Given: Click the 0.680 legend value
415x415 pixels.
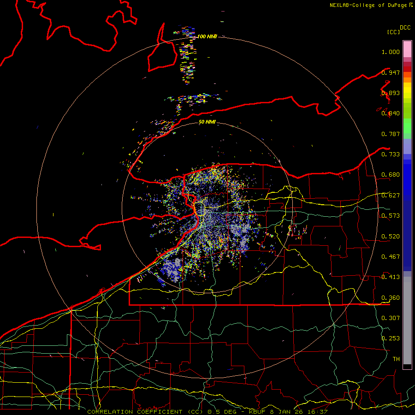Looking at the screenshot, I should tap(391, 174).
